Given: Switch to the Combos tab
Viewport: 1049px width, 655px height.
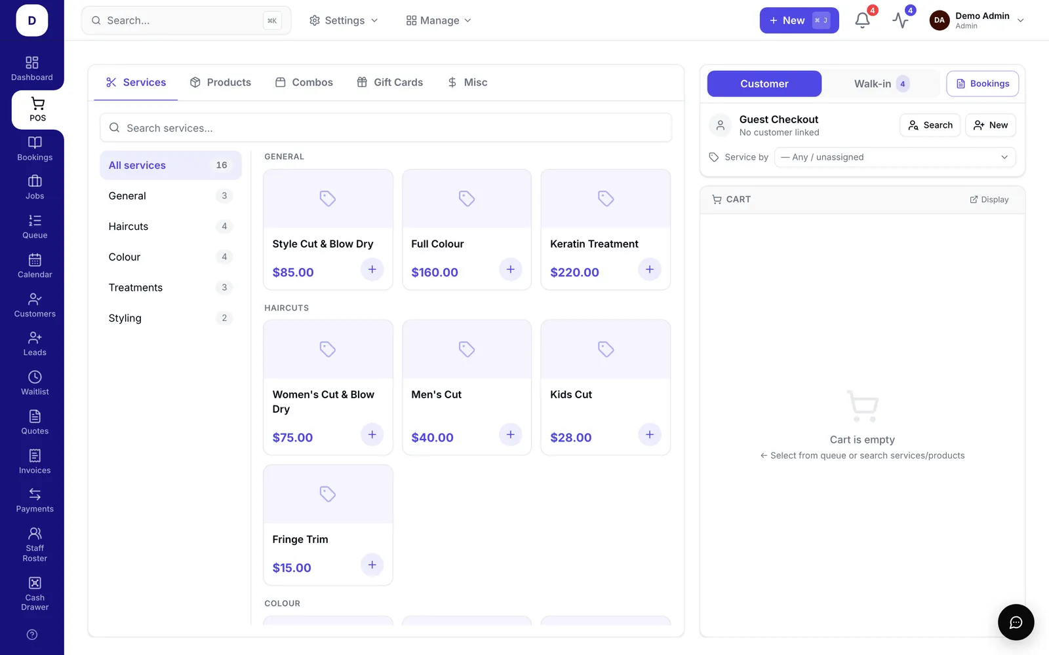Looking at the screenshot, I should tap(304, 83).
